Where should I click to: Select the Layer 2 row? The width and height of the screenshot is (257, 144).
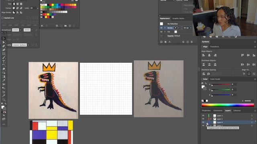click(228, 119)
